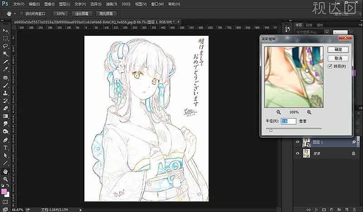Image resolution: width=363 pixels, height=212 pixels.
Task: Select the Dodge tool
Action: (5, 131)
